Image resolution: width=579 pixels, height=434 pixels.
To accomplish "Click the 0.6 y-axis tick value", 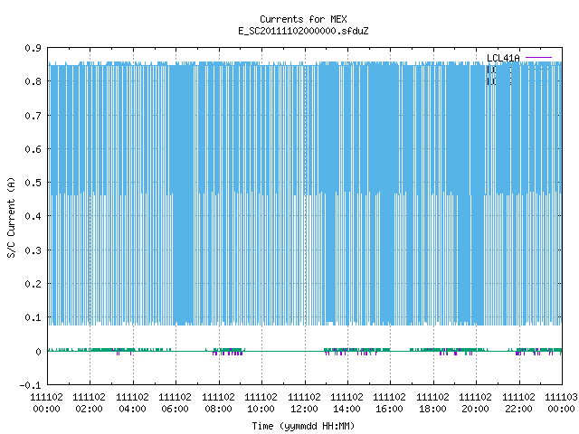I will (x=33, y=149).
